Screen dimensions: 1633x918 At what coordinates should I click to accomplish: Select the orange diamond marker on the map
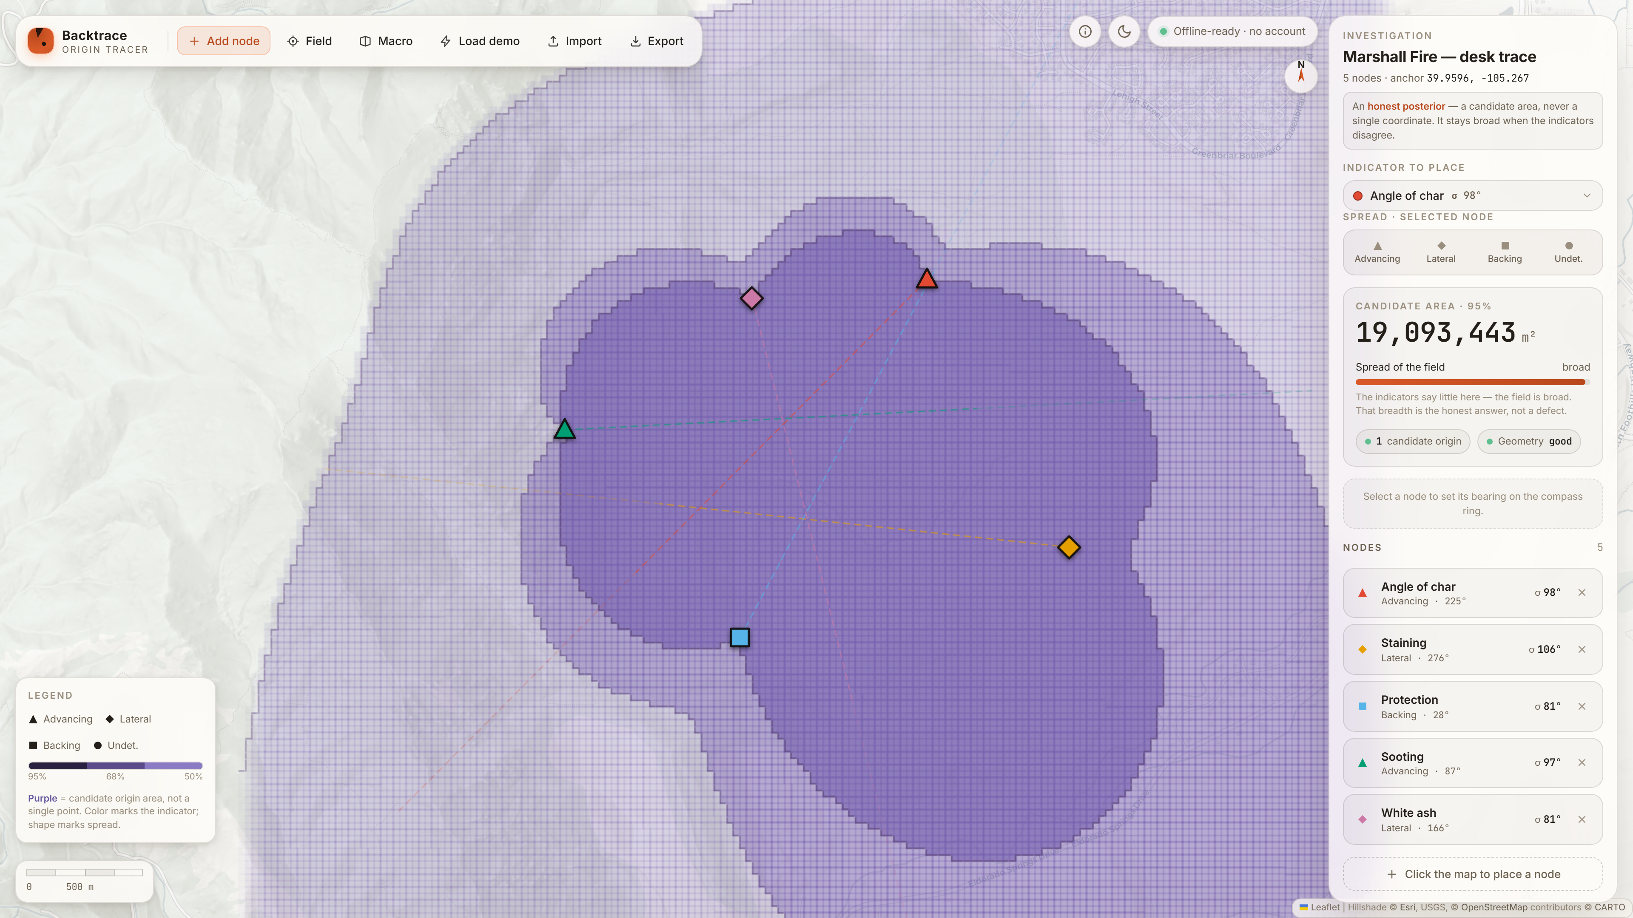coord(1069,547)
